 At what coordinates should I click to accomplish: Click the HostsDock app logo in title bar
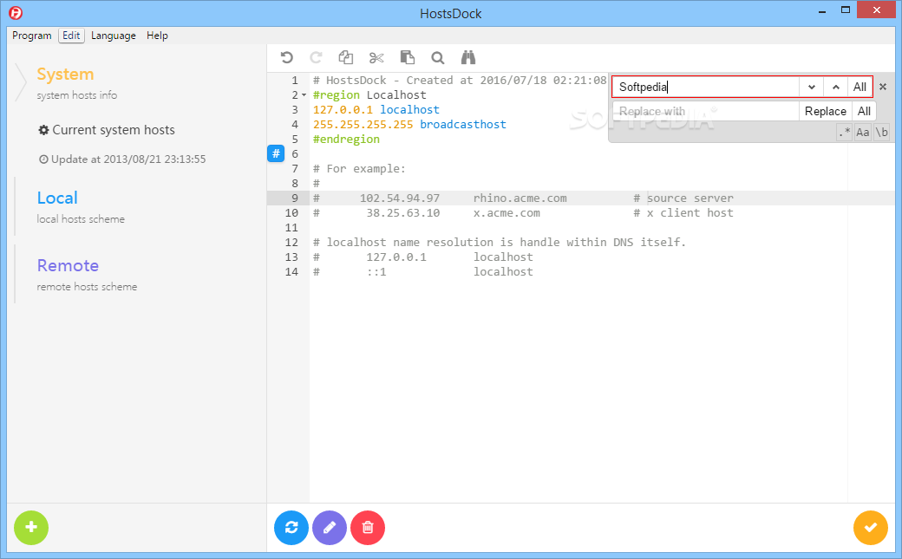pos(16,13)
